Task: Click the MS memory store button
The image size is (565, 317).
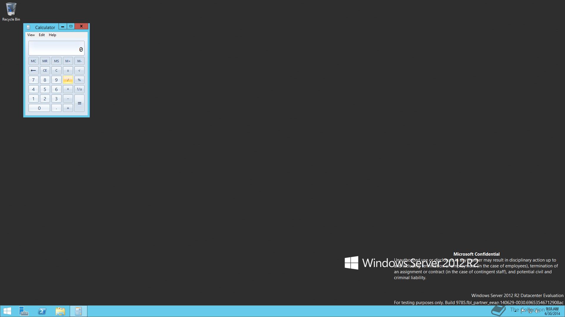Action: pos(56,61)
